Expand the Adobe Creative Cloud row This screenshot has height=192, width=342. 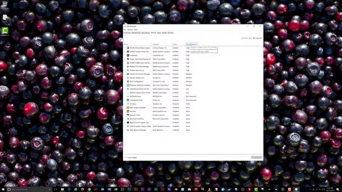pos(125,52)
